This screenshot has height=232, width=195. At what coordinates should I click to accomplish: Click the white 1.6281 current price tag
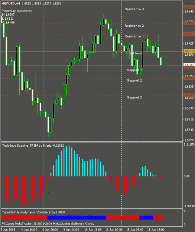(x=189, y=65)
